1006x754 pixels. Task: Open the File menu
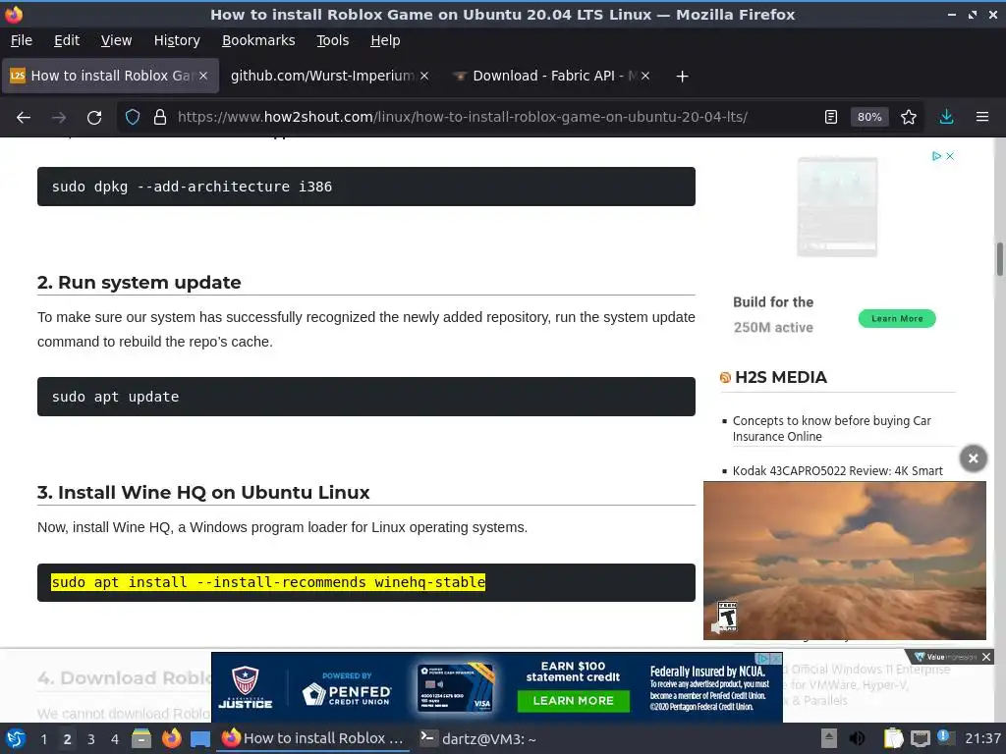(22, 40)
